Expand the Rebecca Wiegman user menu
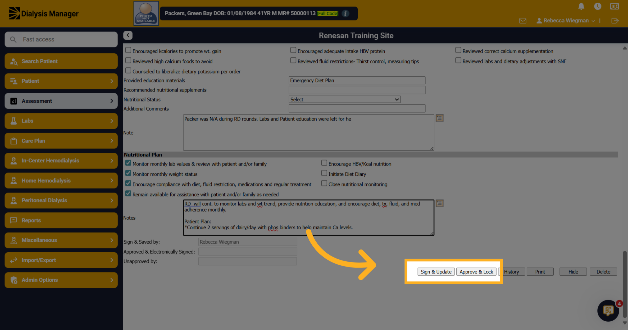The width and height of the screenshot is (628, 330). coord(566,21)
